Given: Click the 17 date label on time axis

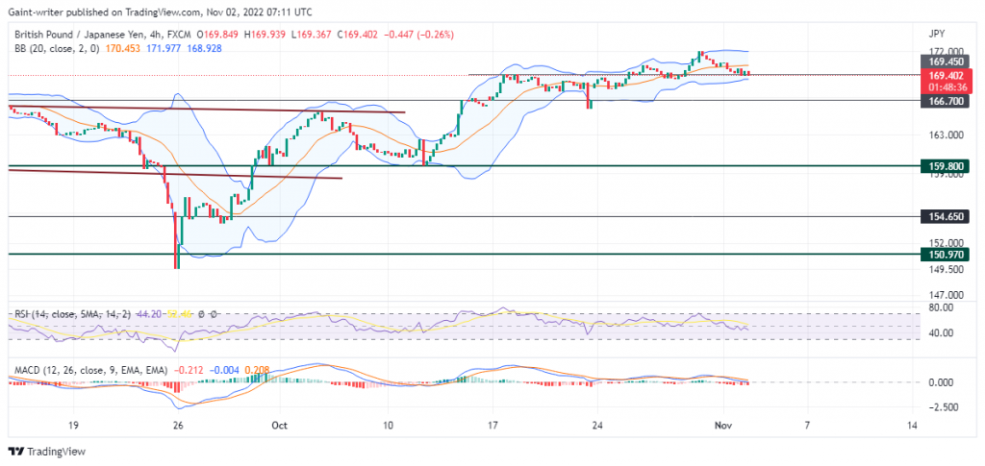Looking at the screenshot, I should (x=492, y=426).
